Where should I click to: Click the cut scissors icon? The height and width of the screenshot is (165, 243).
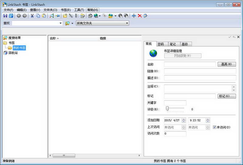[32, 16]
